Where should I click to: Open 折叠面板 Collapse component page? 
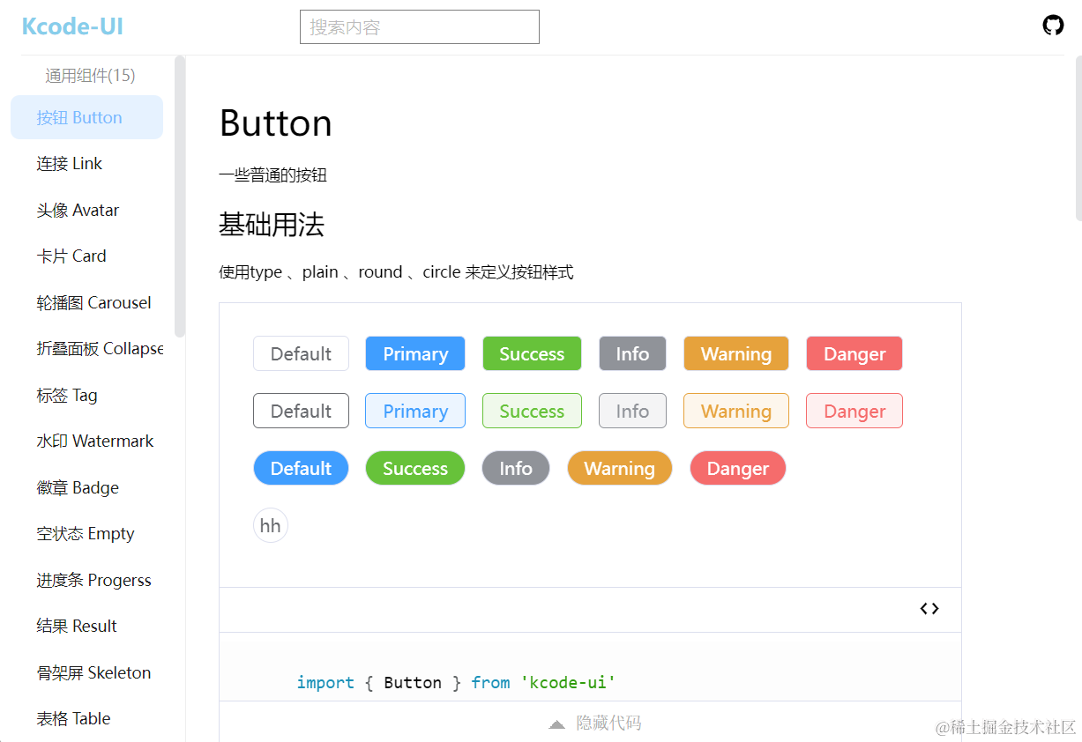pyautogui.click(x=100, y=349)
